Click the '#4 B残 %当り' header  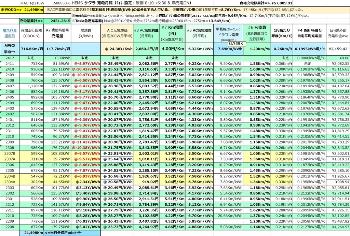pos(310,33)
